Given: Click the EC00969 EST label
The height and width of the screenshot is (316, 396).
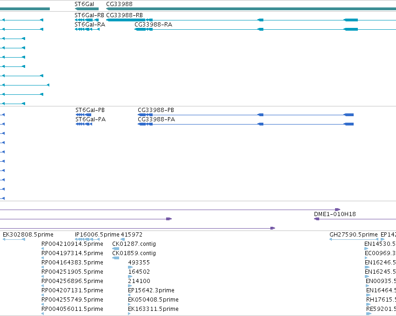Looking at the screenshot, I should [x=380, y=253].
